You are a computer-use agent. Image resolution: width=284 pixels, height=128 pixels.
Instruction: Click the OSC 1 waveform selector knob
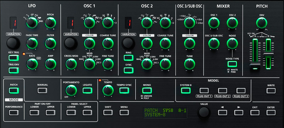pyautogui.click(x=89, y=23)
